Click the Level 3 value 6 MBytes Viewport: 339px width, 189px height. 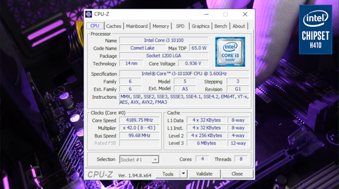(x=207, y=143)
